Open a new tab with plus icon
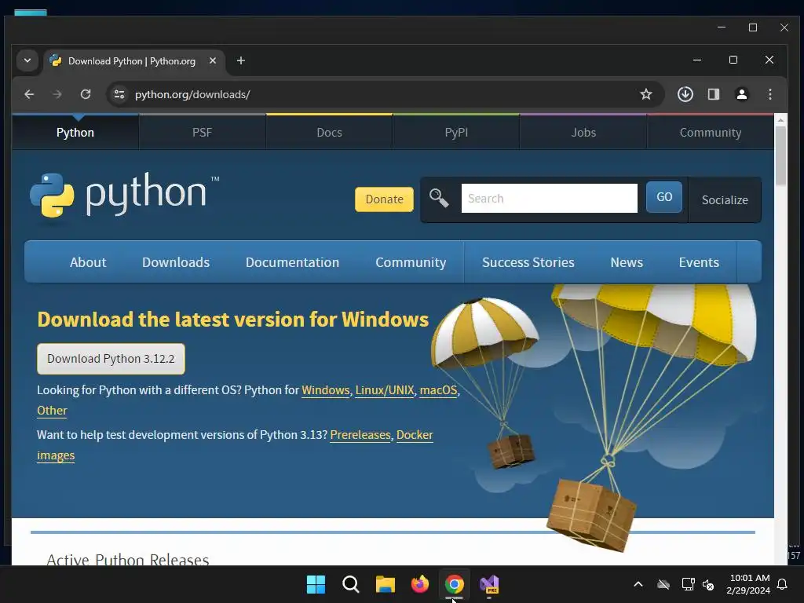 click(240, 61)
